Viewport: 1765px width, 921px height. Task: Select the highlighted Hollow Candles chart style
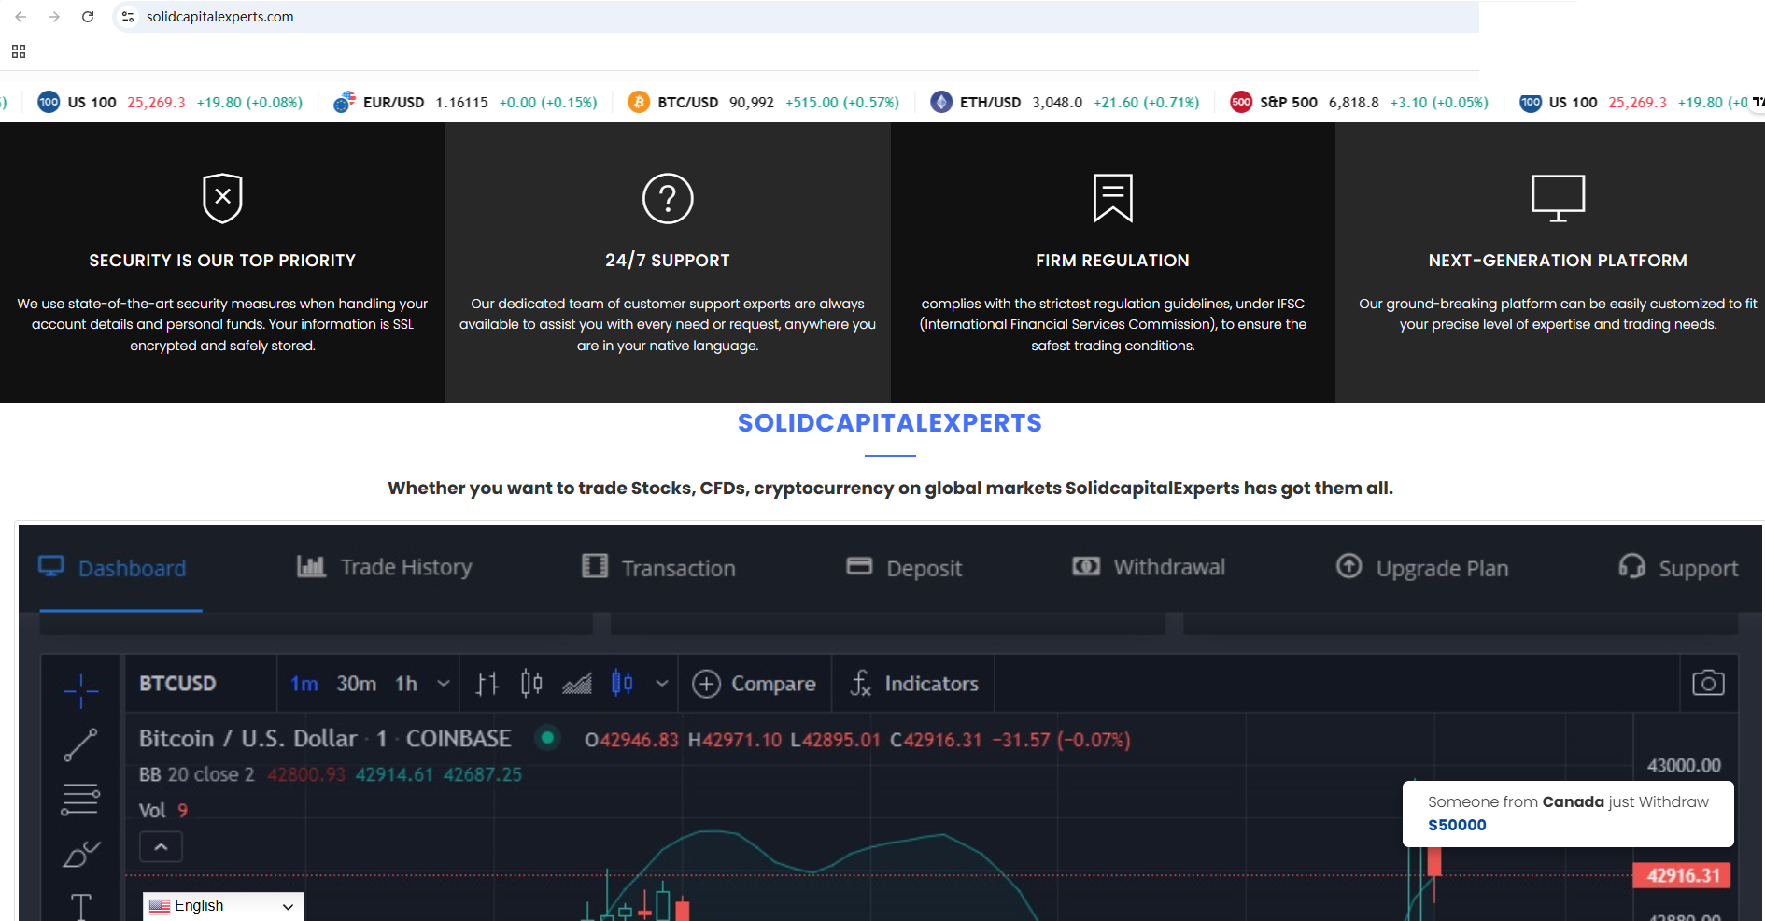[x=622, y=684]
